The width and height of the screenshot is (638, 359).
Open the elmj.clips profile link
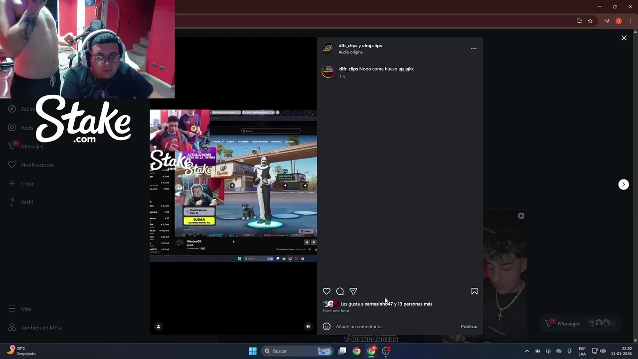tap(371, 45)
